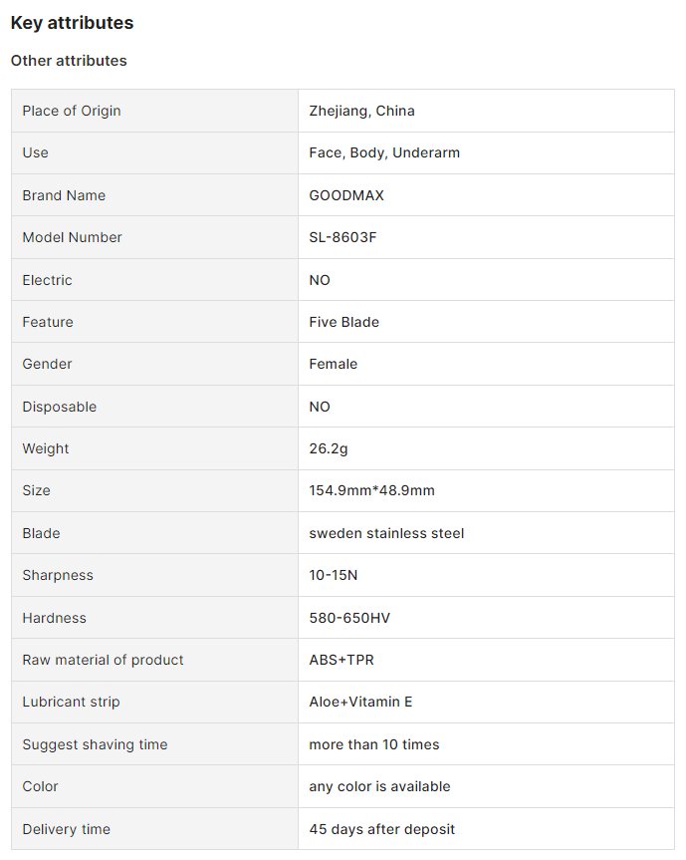Click the Key attributes heading
This screenshot has width=686, height=860.
coord(72,23)
